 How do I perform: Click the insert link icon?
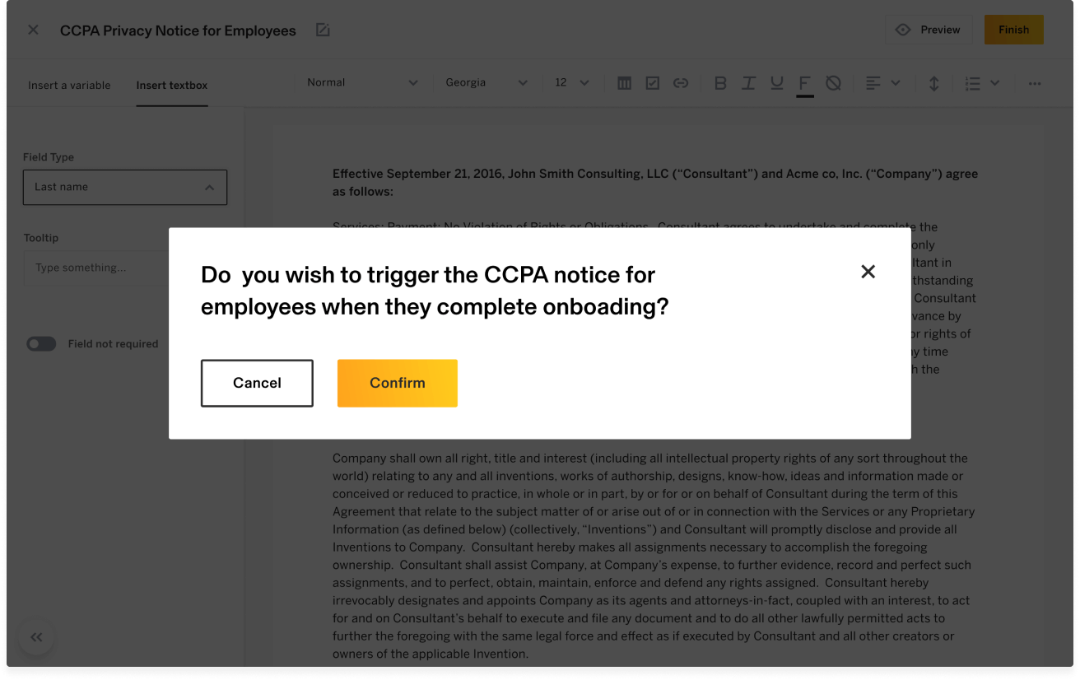(681, 83)
